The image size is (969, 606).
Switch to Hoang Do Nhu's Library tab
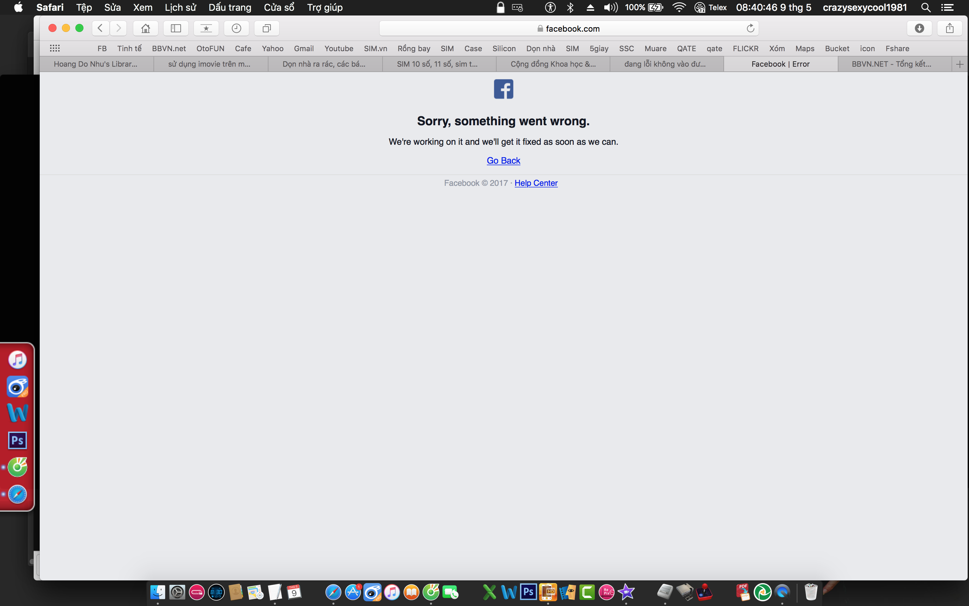click(97, 64)
